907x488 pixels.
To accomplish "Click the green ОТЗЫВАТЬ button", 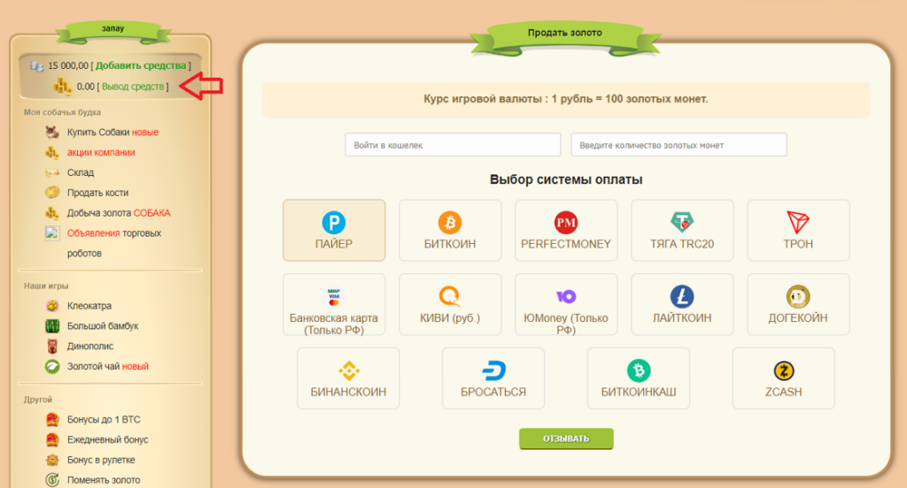I will coord(566,438).
